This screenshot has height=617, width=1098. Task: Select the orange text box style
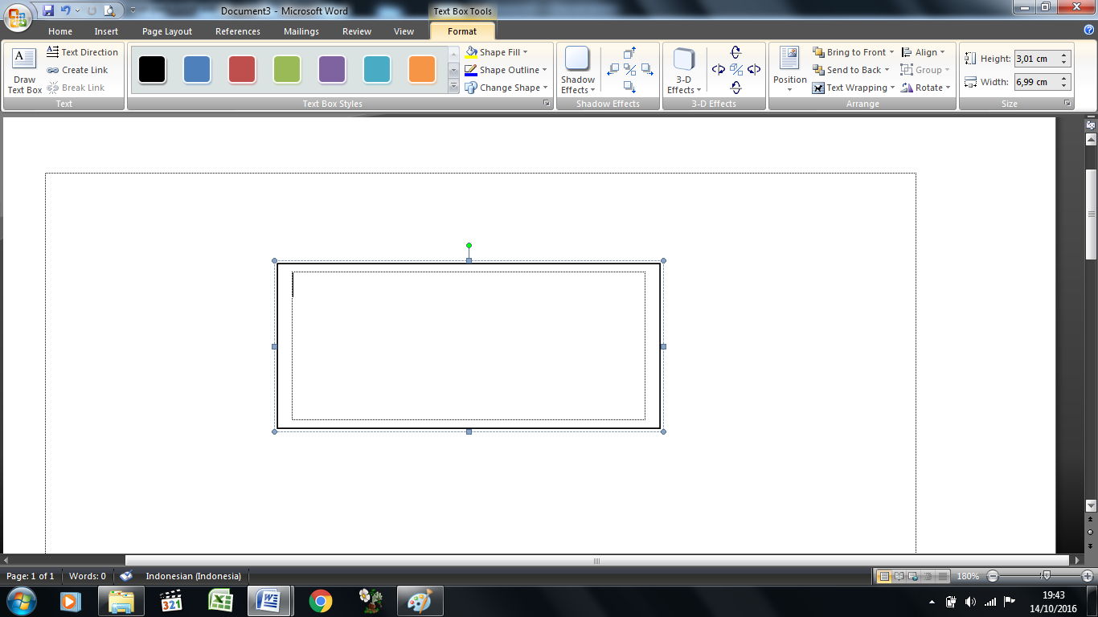click(422, 70)
